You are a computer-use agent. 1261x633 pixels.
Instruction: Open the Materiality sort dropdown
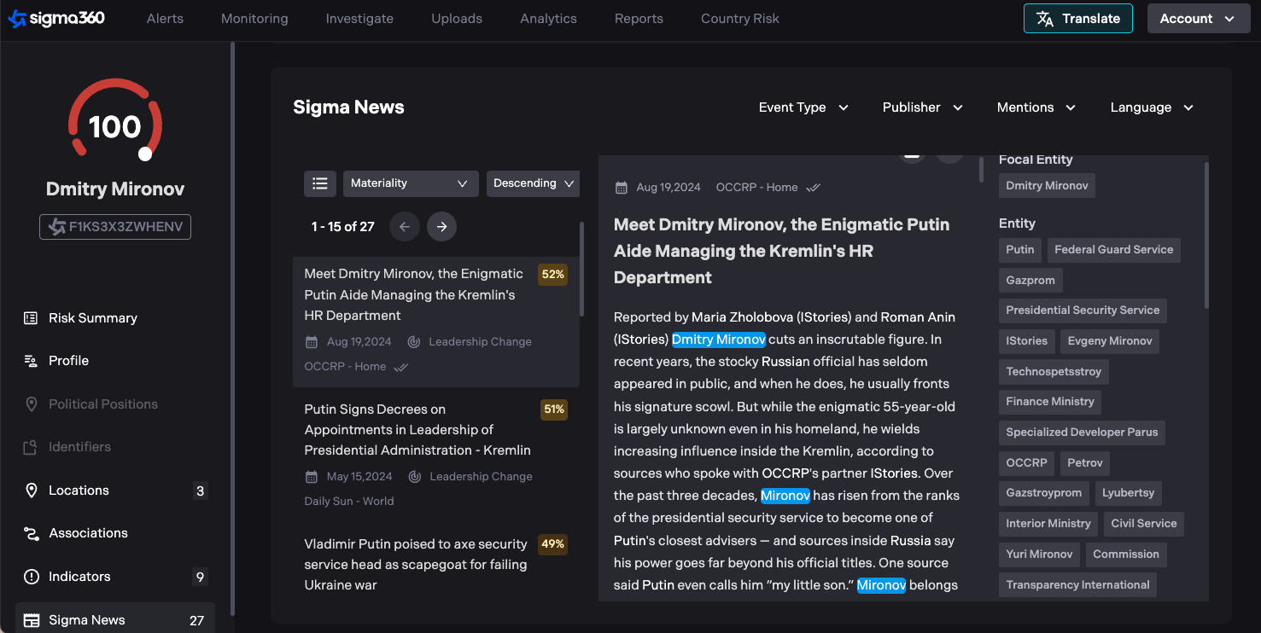[x=410, y=183]
